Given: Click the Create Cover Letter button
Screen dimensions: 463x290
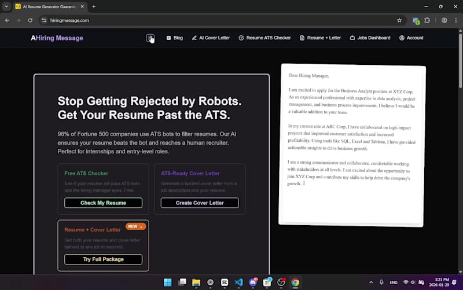Looking at the screenshot, I should [200, 203].
